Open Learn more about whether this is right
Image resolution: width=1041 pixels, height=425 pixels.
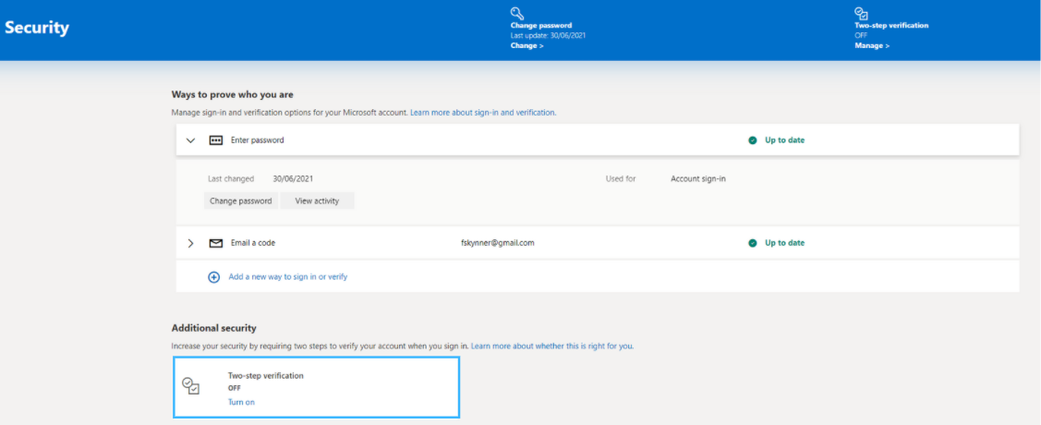tap(552, 346)
